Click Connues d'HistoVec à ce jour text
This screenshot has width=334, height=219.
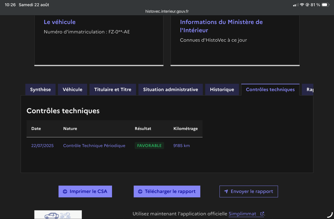tap(213, 40)
